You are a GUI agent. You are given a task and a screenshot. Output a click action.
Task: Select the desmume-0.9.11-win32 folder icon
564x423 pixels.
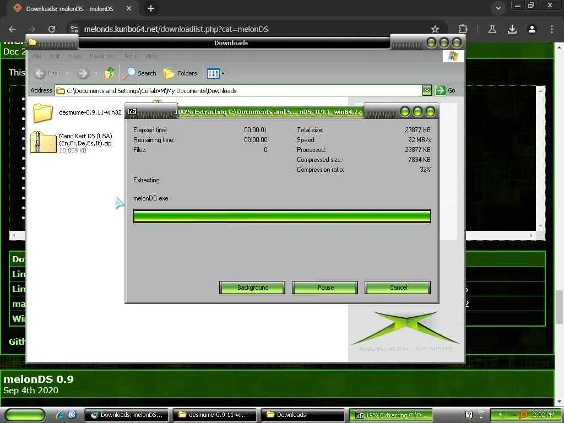43,112
